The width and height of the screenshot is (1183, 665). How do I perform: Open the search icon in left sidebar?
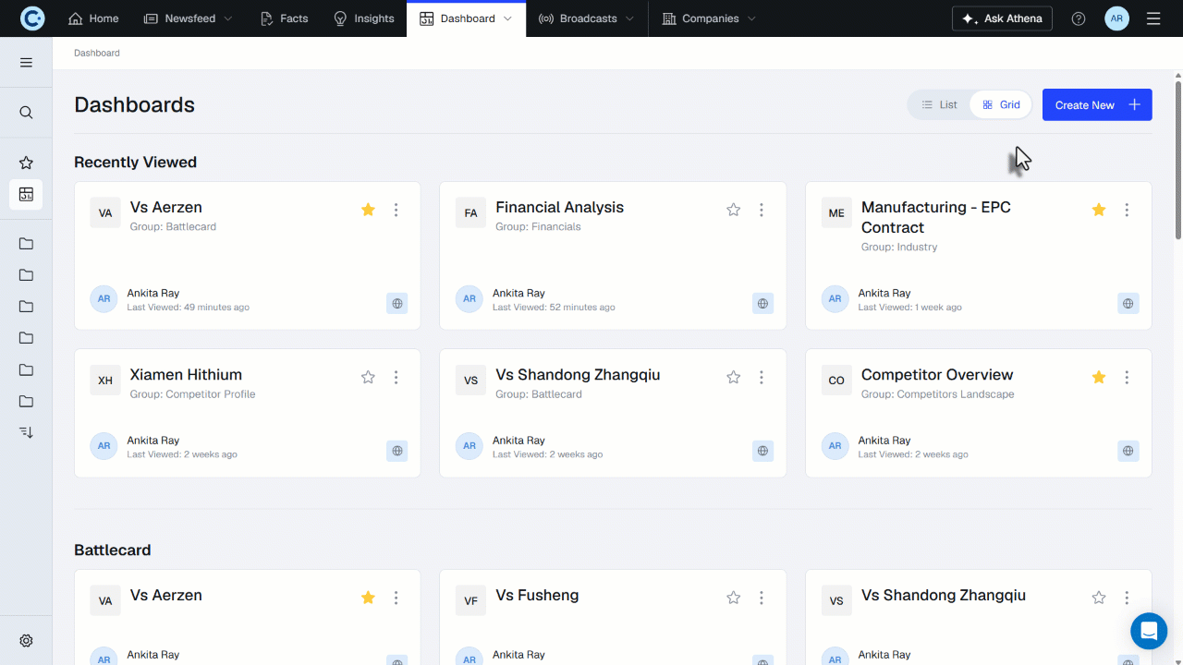tap(26, 113)
